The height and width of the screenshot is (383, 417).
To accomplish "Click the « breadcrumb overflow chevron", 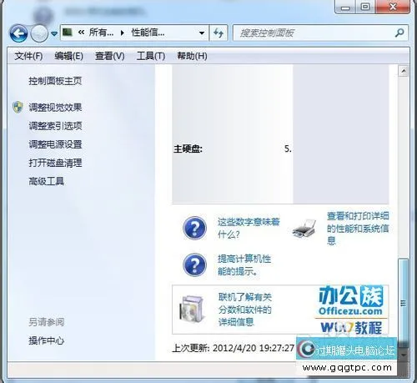I will tap(81, 33).
